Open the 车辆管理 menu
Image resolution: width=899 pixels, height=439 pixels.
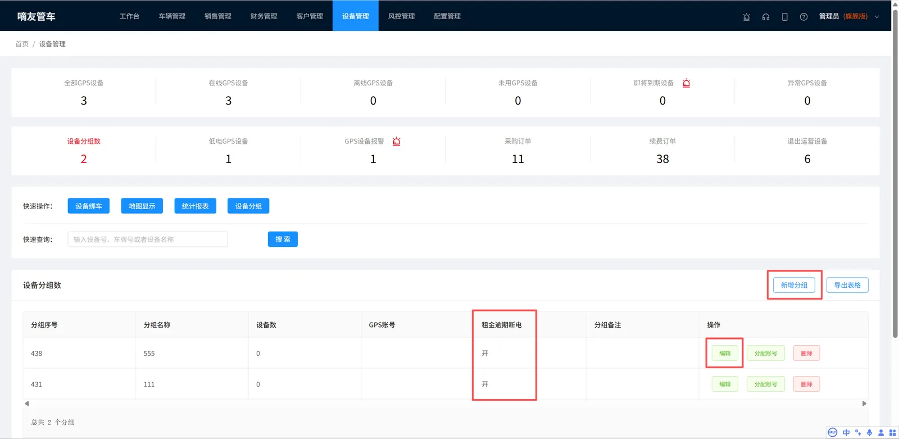click(172, 16)
